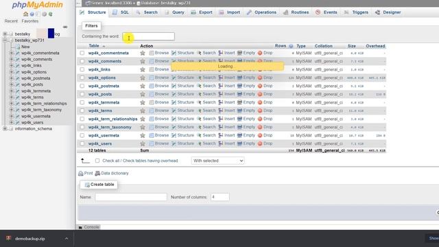Click favorite star for wp4k_termmeta

click(x=143, y=102)
